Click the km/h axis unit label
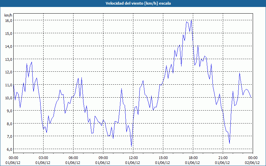 point(8,15)
